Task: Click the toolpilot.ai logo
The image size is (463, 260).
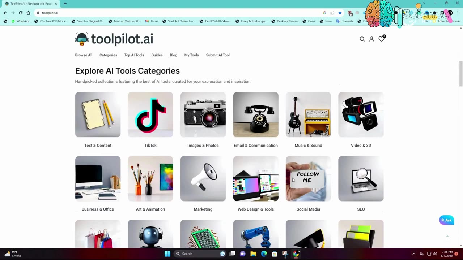Action: click(x=114, y=39)
